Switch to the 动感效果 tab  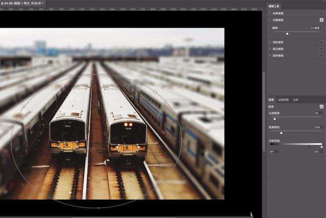coord(283,100)
